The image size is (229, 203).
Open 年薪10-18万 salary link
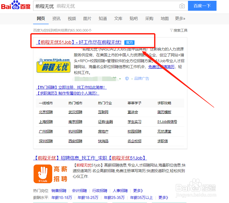62,198
